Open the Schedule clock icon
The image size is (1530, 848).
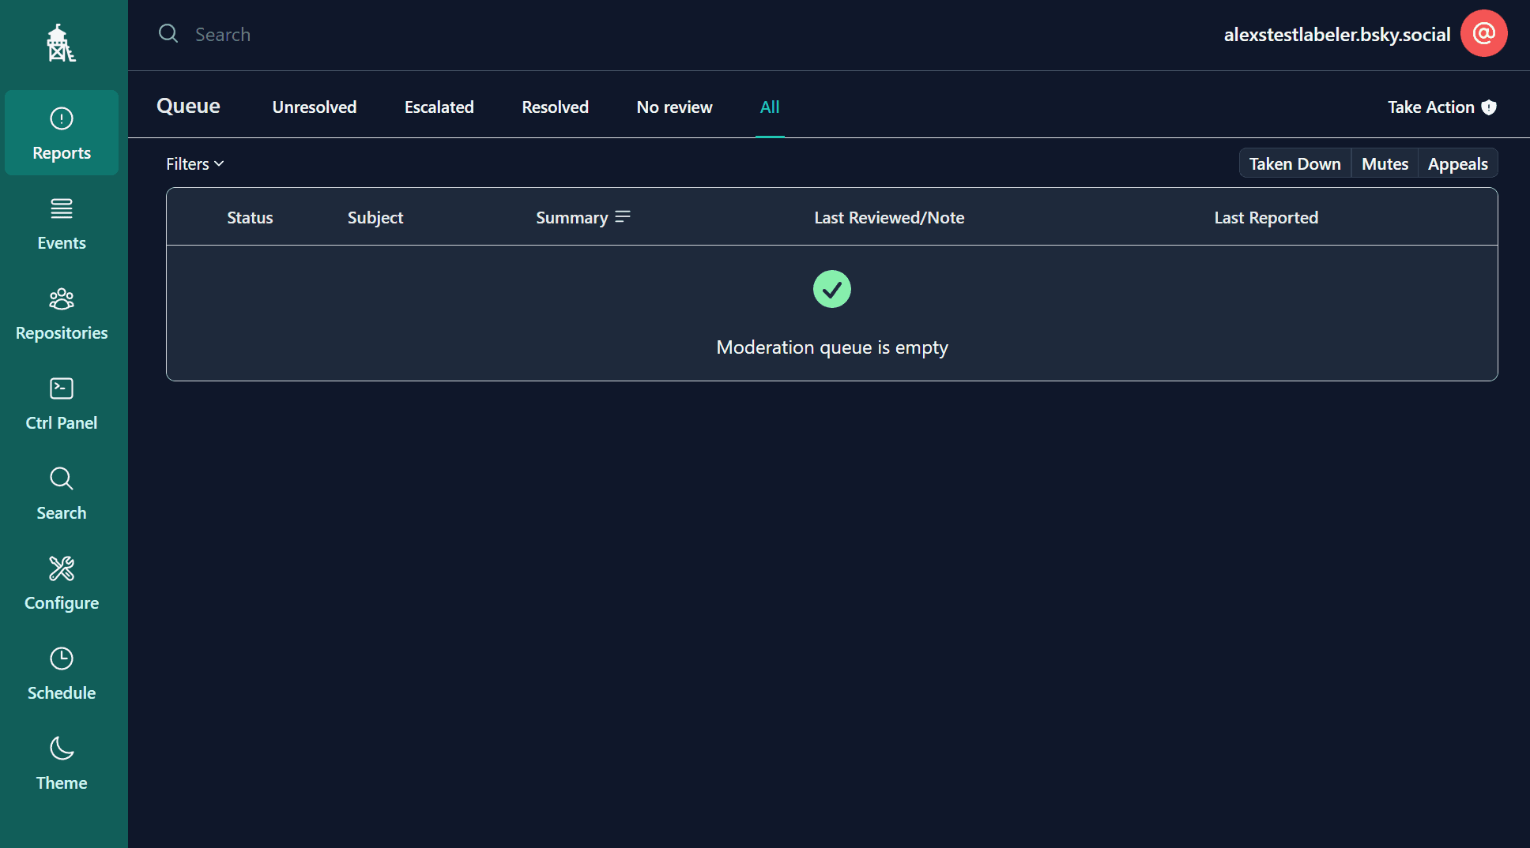[62, 659]
